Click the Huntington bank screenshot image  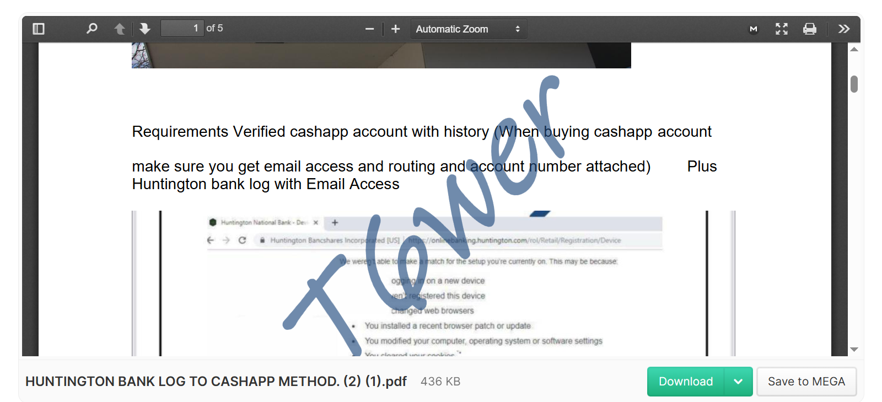433,283
